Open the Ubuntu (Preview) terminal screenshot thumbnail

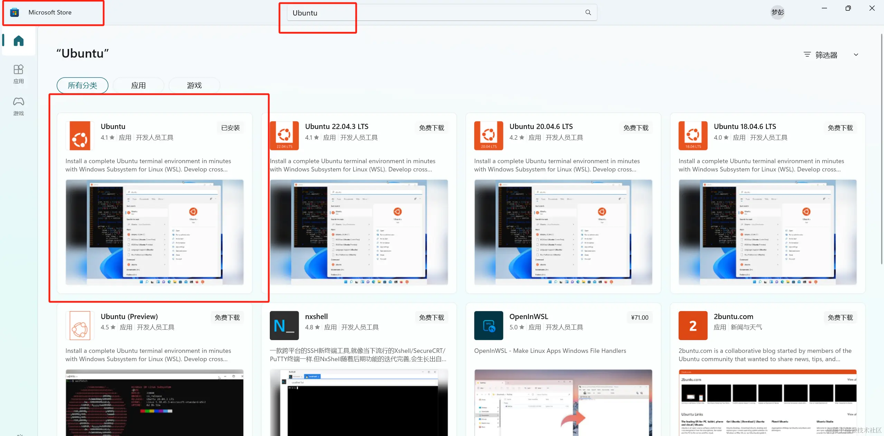tap(154, 403)
